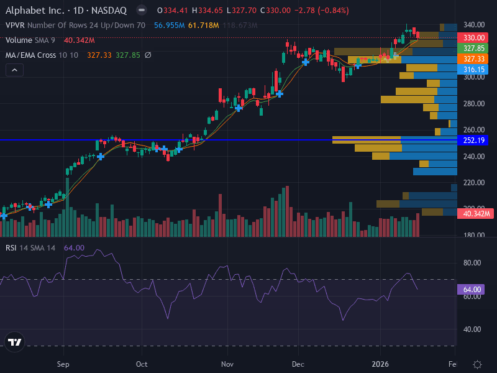Image resolution: width=497 pixels, height=373 pixels.
Task: Collapse the indicator legend with the chevron button
Action: [x=14, y=70]
